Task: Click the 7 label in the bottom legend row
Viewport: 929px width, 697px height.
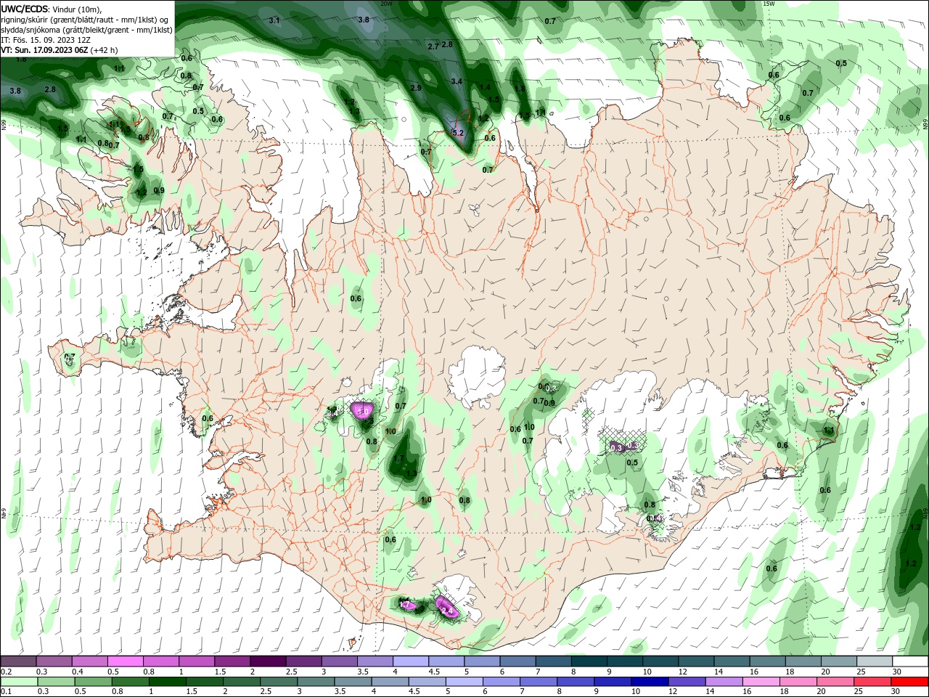Action: tap(522, 692)
